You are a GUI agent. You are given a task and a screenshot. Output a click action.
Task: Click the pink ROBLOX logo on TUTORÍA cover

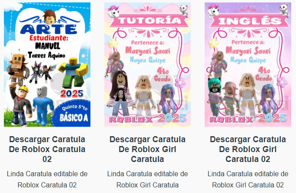click(x=131, y=120)
